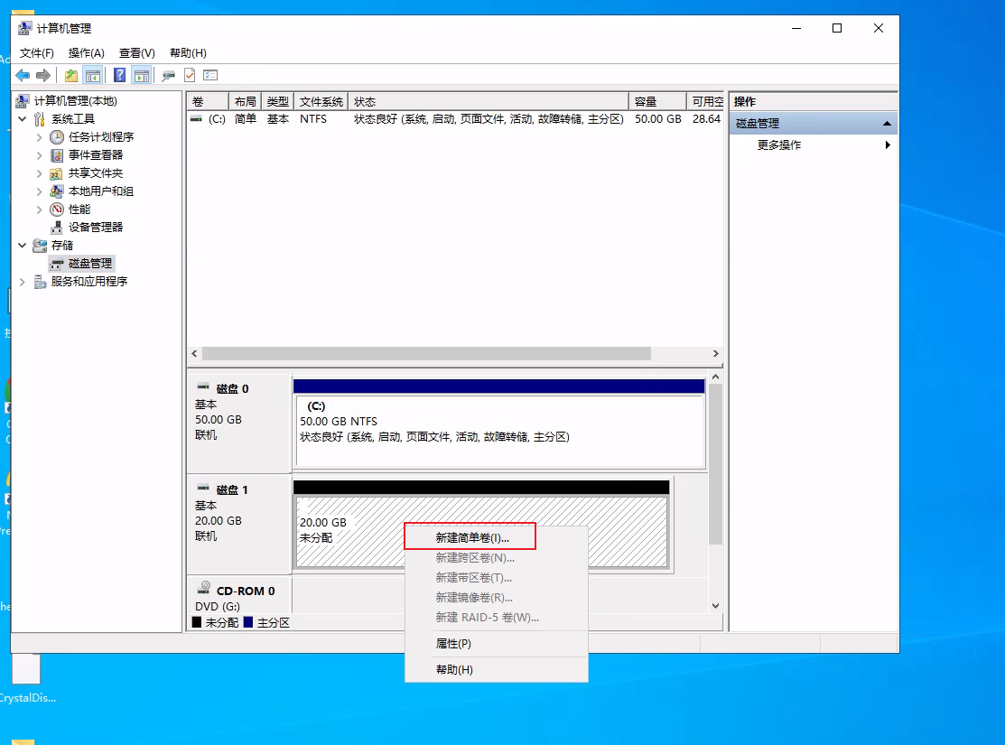The height and width of the screenshot is (745, 1005).
Task: Click the Up one level folder icon
Action: tap(71, 76)
